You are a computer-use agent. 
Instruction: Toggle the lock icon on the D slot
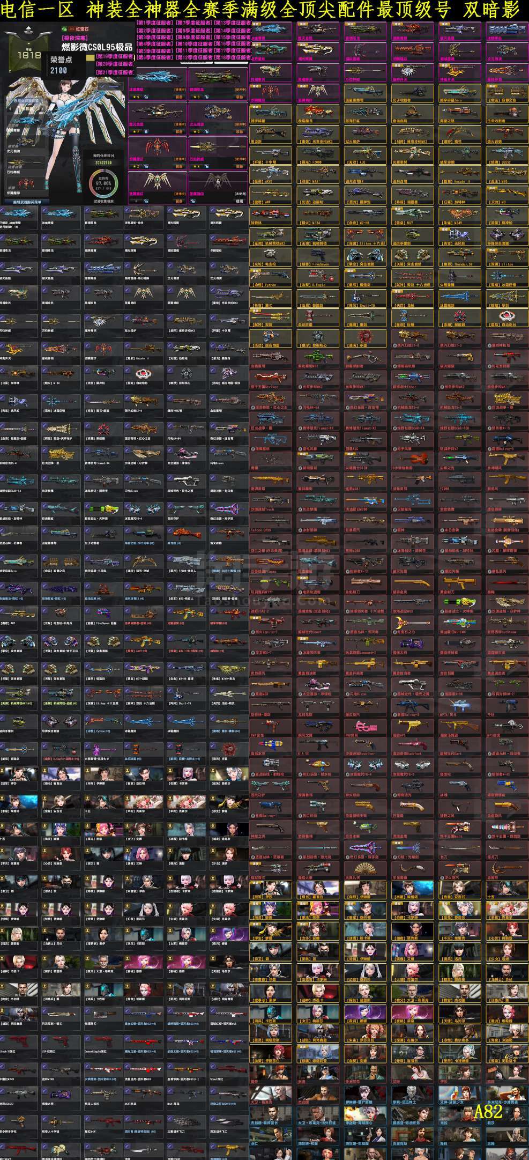(x=206, y=97)
